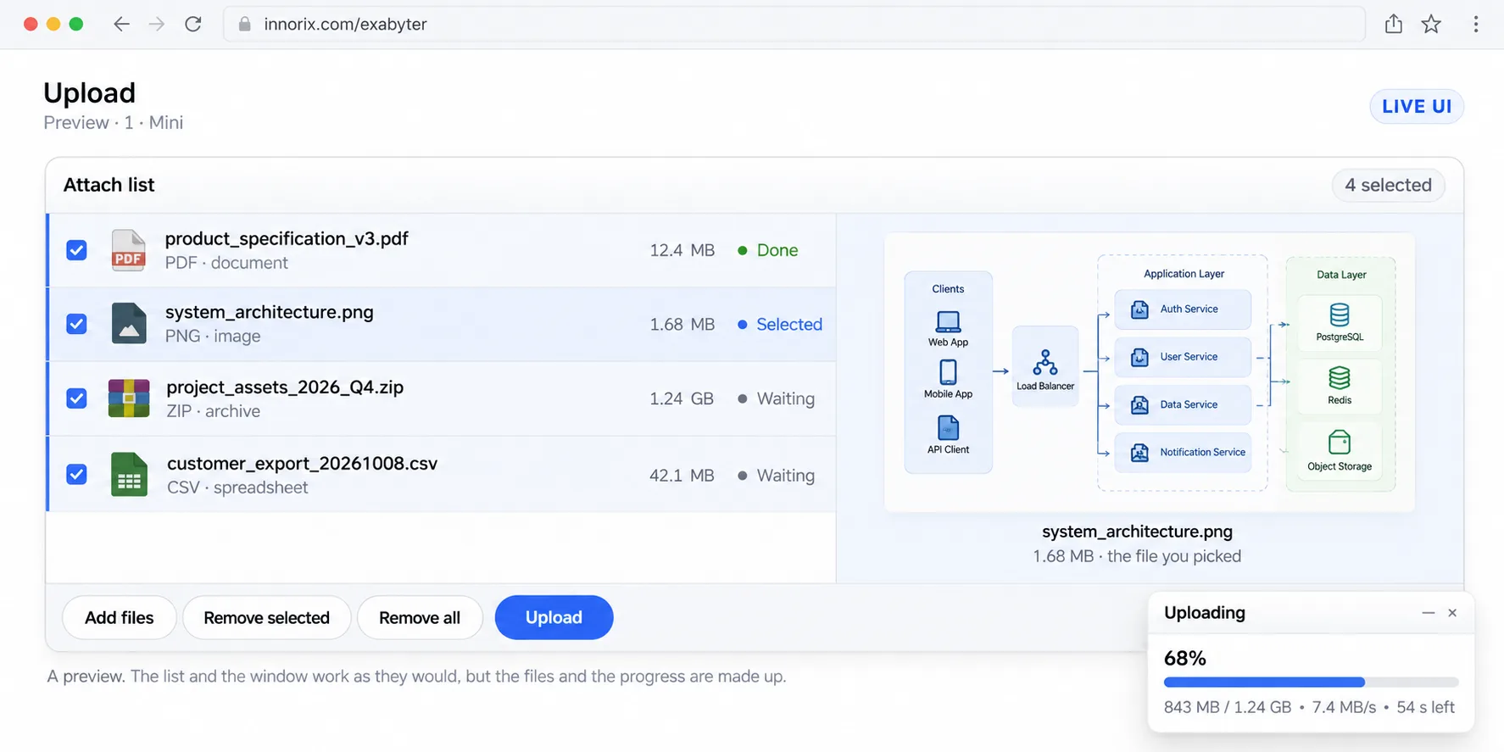Click the 1.68 MB size value in the list

coord(682,324)
